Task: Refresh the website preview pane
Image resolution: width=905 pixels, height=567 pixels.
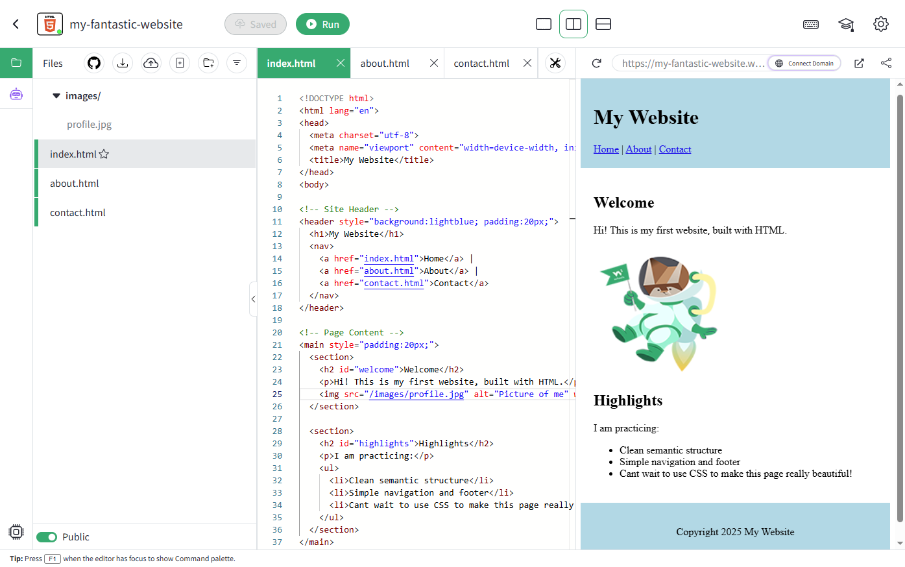Action: (596, 63)
